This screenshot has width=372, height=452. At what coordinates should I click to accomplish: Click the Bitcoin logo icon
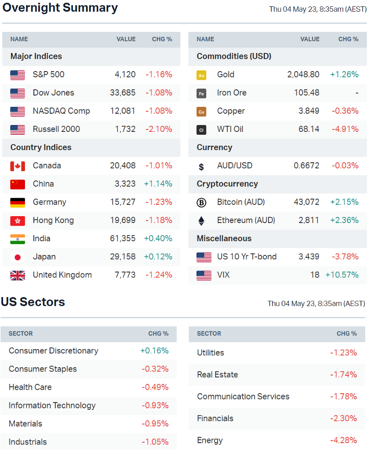201,202
